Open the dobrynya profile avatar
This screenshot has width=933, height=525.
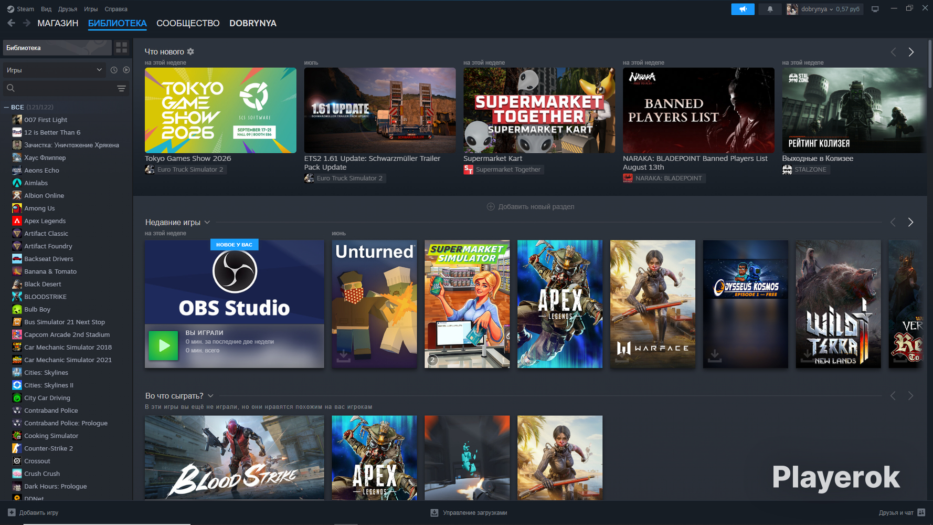pyautogui.click(x=792, y=9)
